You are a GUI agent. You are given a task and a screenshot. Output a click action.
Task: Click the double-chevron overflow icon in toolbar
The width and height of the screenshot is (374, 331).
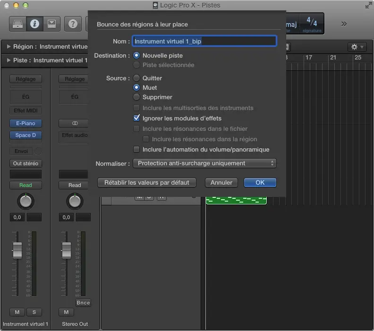pyautogui.click(x=344, y=24)
